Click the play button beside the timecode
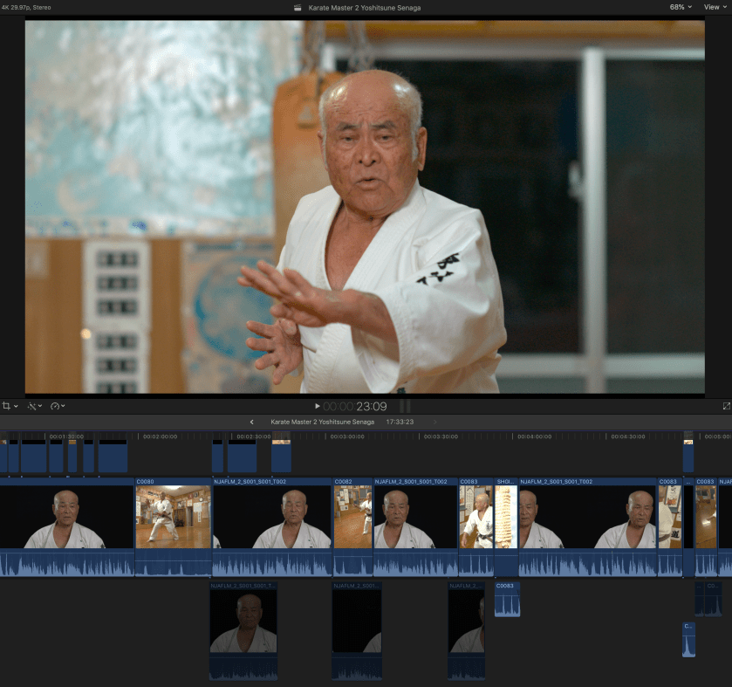Image resolution: width=732 pixels, height=687 pixels. (x=317, y=406)
